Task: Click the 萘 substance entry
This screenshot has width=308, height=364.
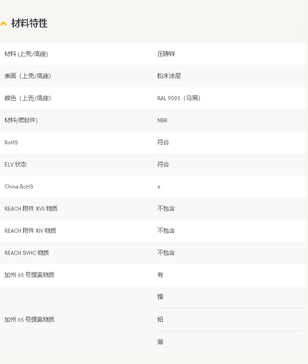Action: (160, 342)
